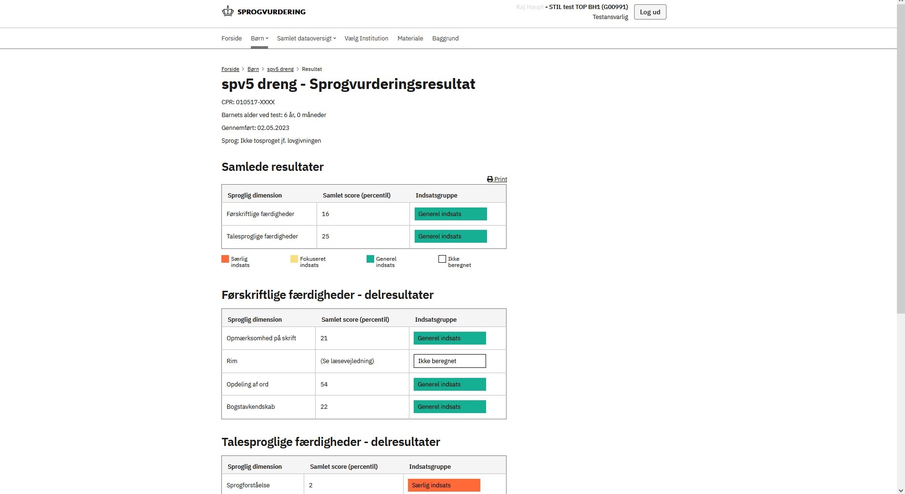Click the Sprog: Ikke tosproget line

pyautogui.click(x=271, y=141)
